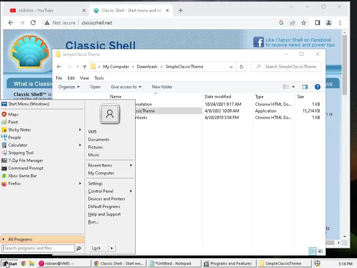Open File Explorer quick launch taskbar icon
Image resolution: width=357 pixels, height=268 pixels.
click(31, 264)
